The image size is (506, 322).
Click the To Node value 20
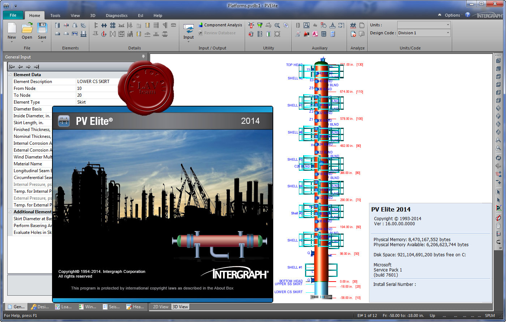point(80,95)
